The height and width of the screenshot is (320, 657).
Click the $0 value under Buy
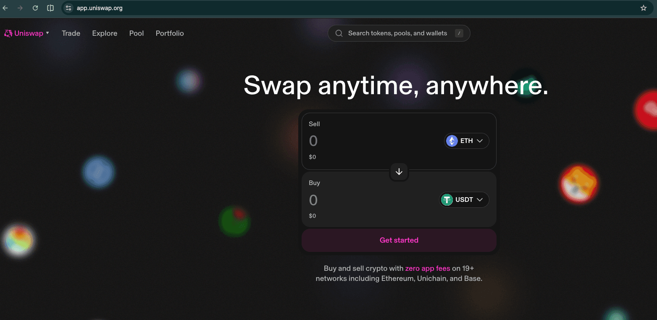pyautogui.click(x=313, y=216)
